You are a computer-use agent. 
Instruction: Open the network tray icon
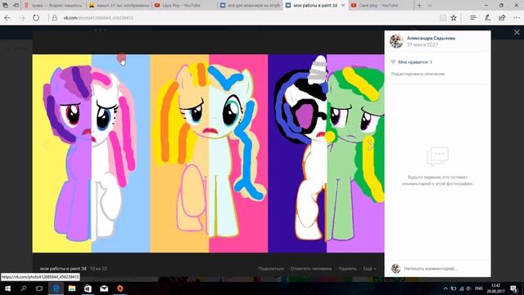click(462, 288)
